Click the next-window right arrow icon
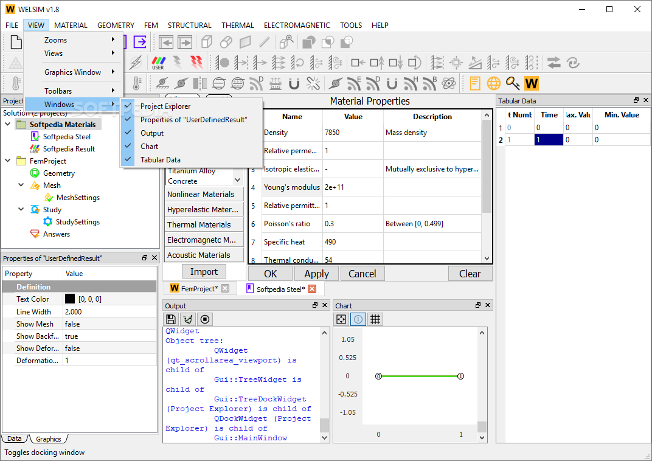Screen dimensions: 652x461 [x=185, y=42]
